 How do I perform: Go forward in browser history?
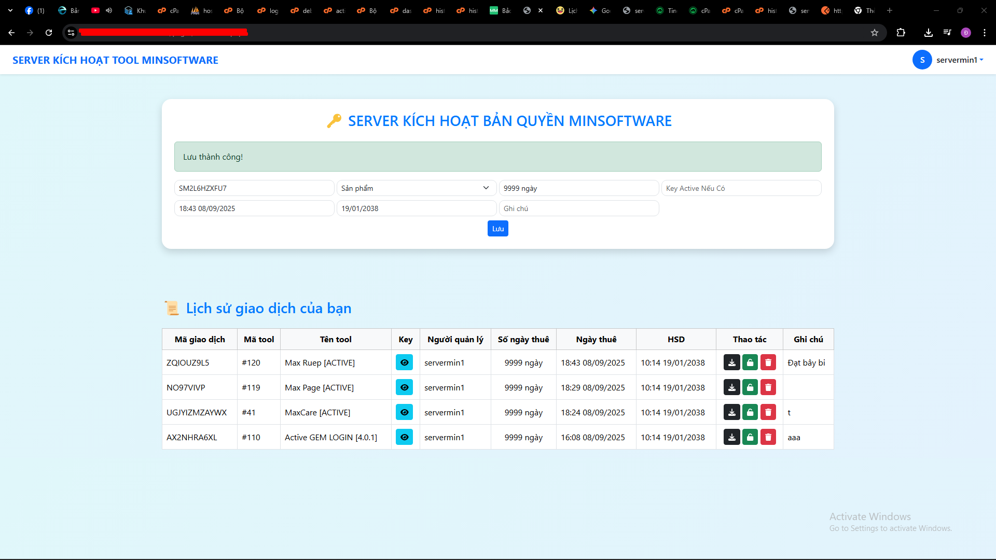point(30,33)
